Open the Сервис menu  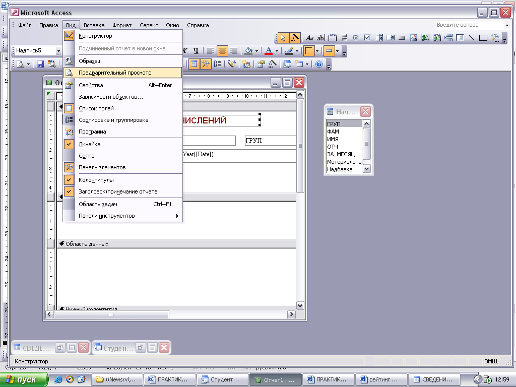tap(149, 25)
